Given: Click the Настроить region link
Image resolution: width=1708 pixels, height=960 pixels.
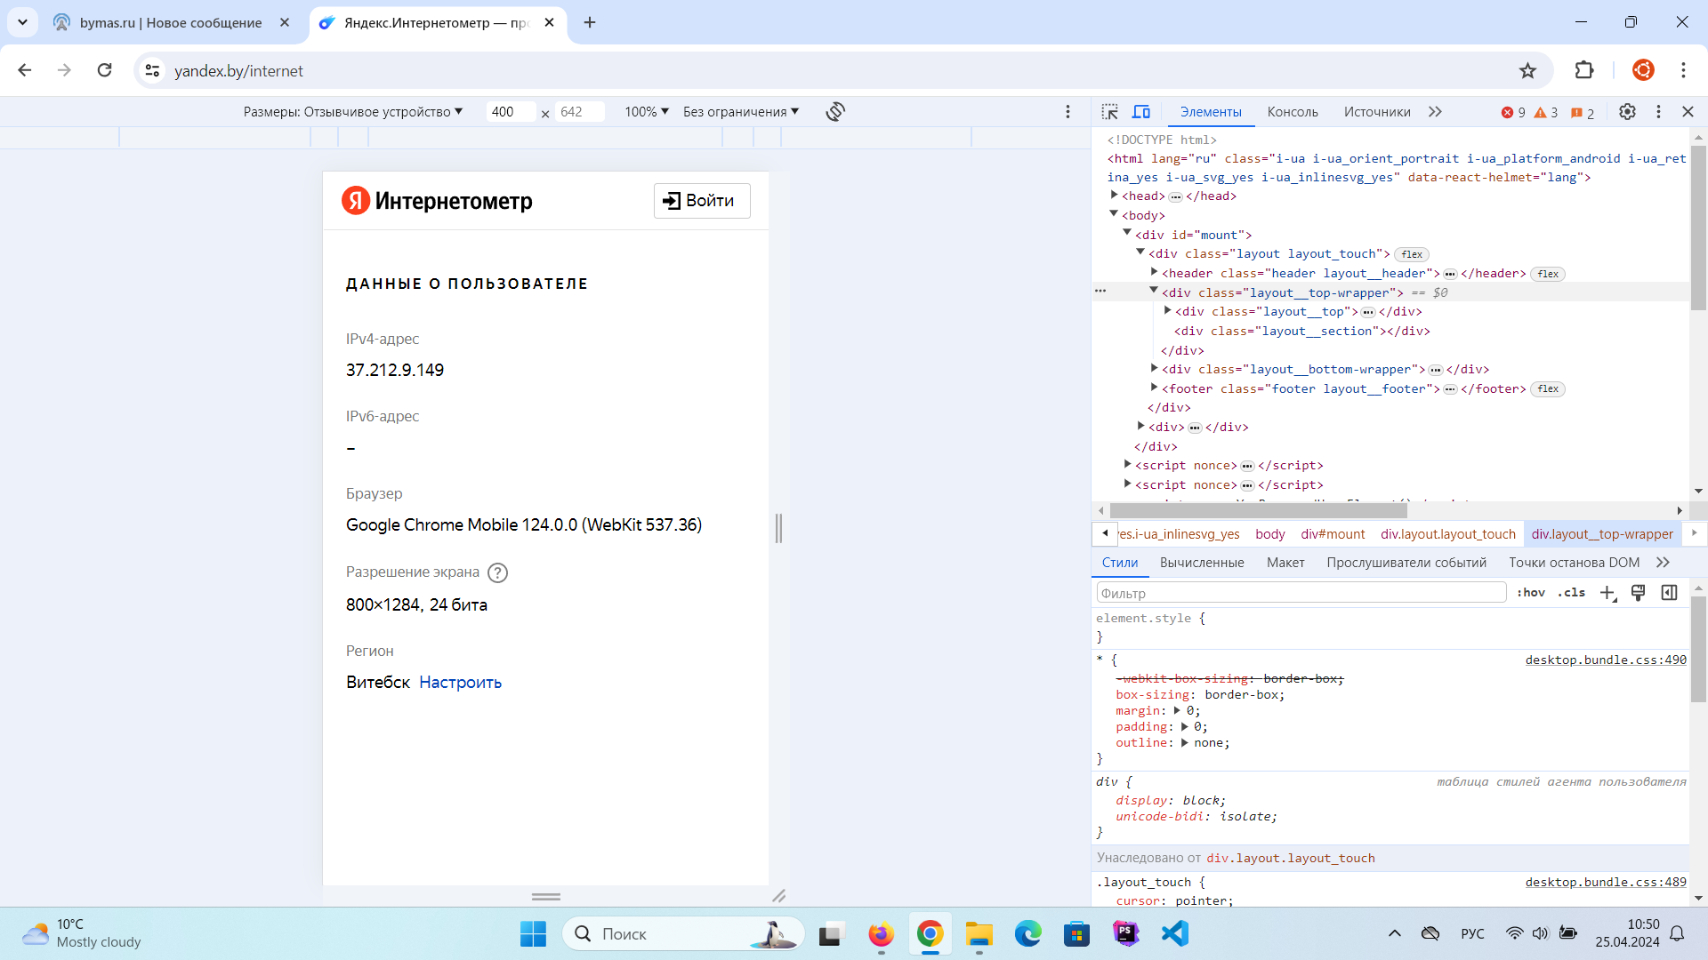Looking at the screenshot, I should tap(460, 683).
